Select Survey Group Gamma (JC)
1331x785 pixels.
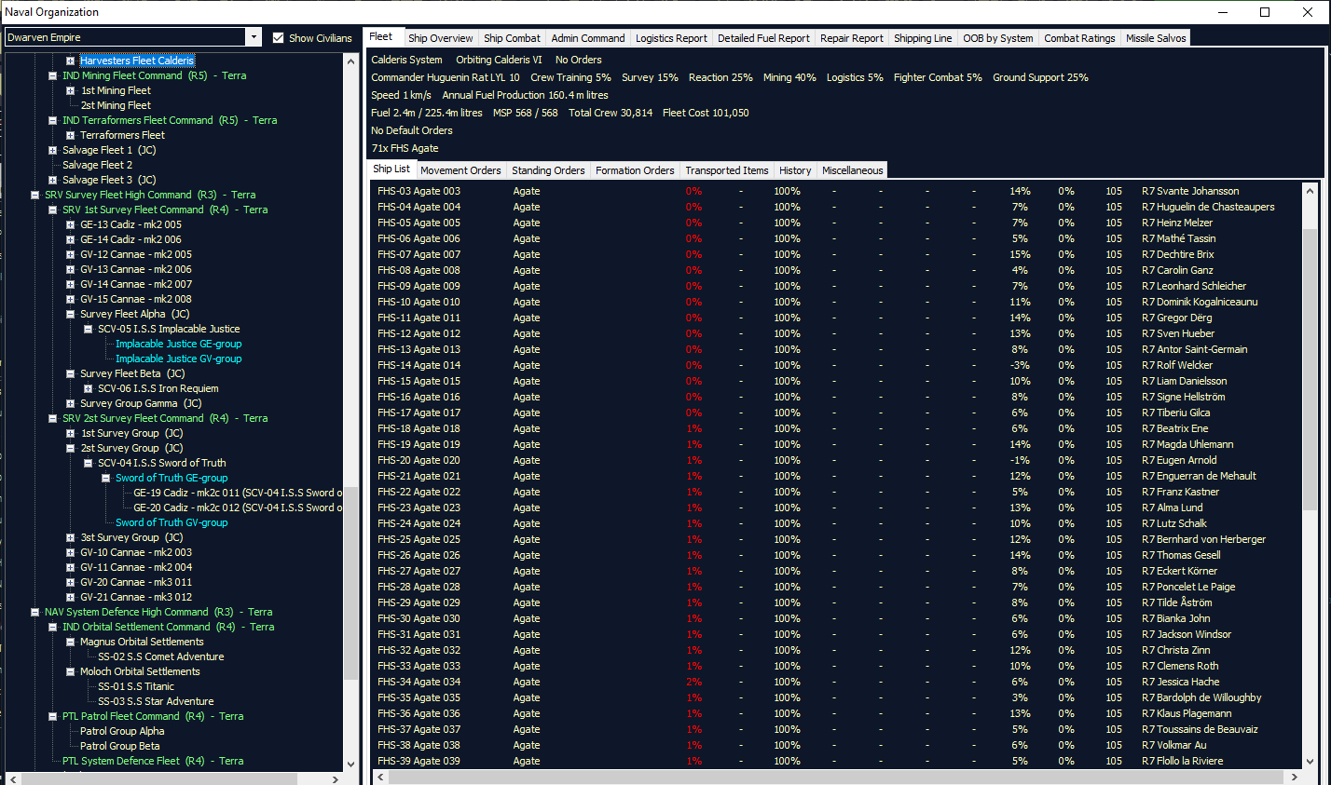tap(141, 403)
